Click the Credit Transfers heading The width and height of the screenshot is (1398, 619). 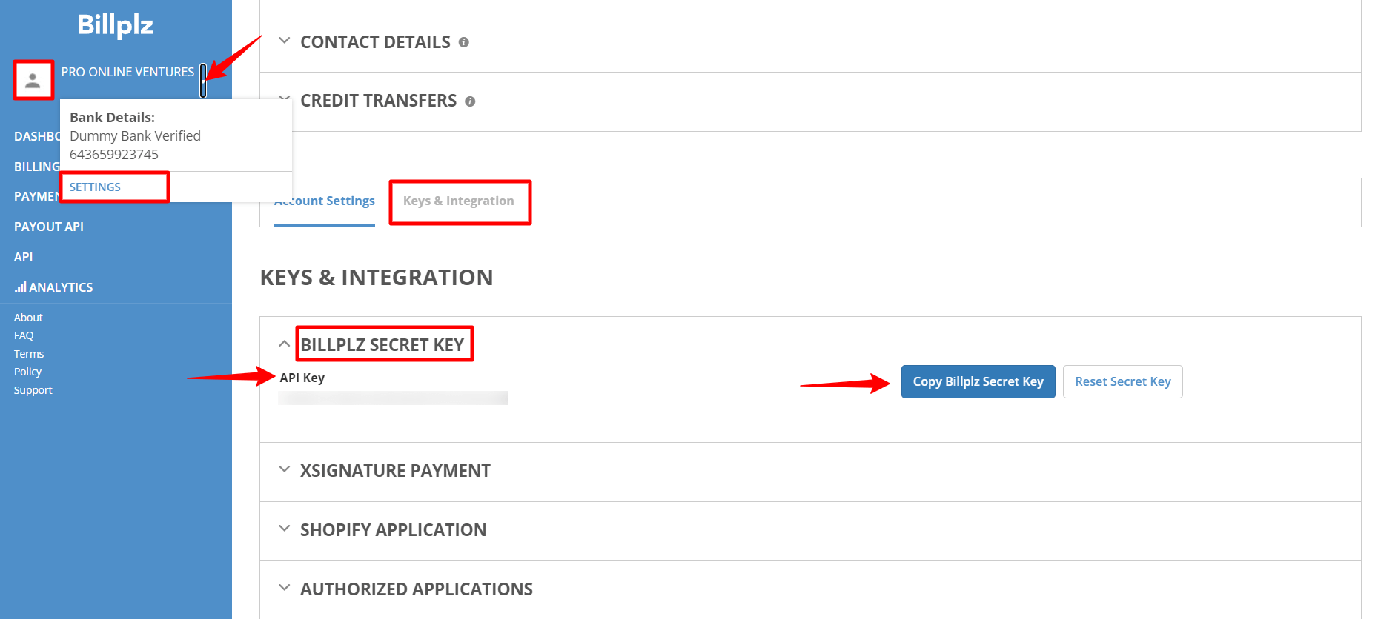tap(378, 101)
